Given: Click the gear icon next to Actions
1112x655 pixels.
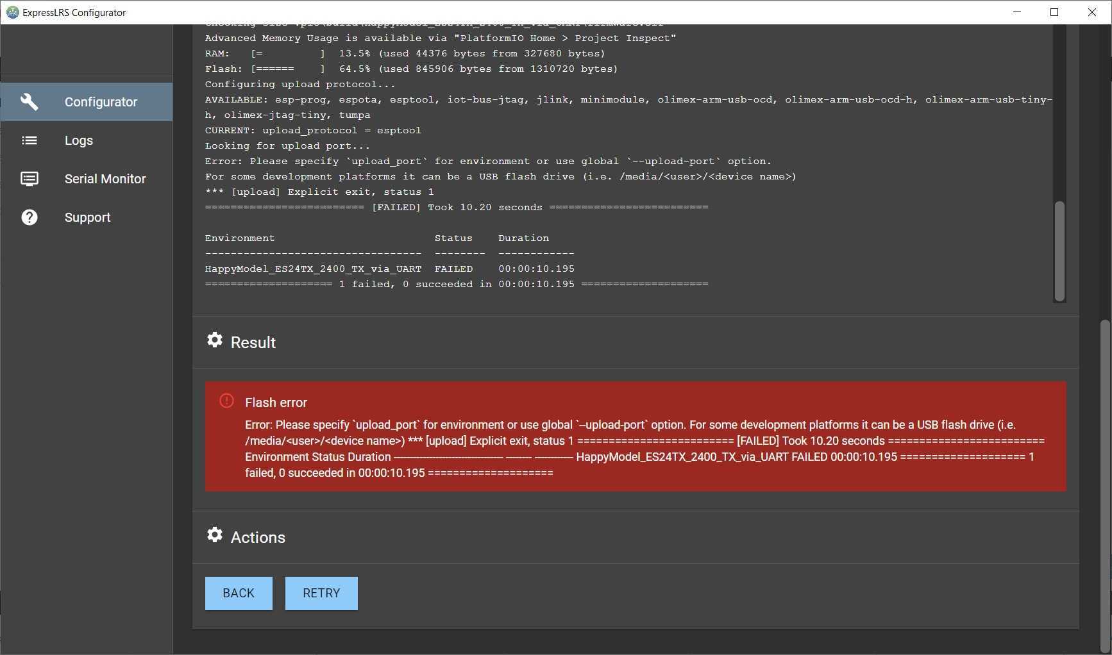Looking at the screenshot, I should [x=215, y=535].
